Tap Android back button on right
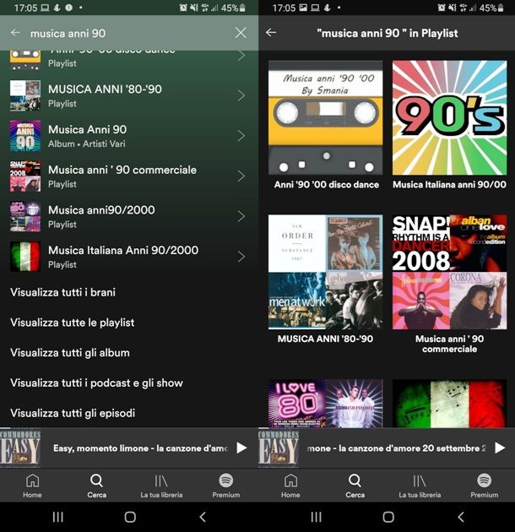Image resolution: width=515 pixels, height=532 pixels. pyautogui.click(x=461, y=517)
